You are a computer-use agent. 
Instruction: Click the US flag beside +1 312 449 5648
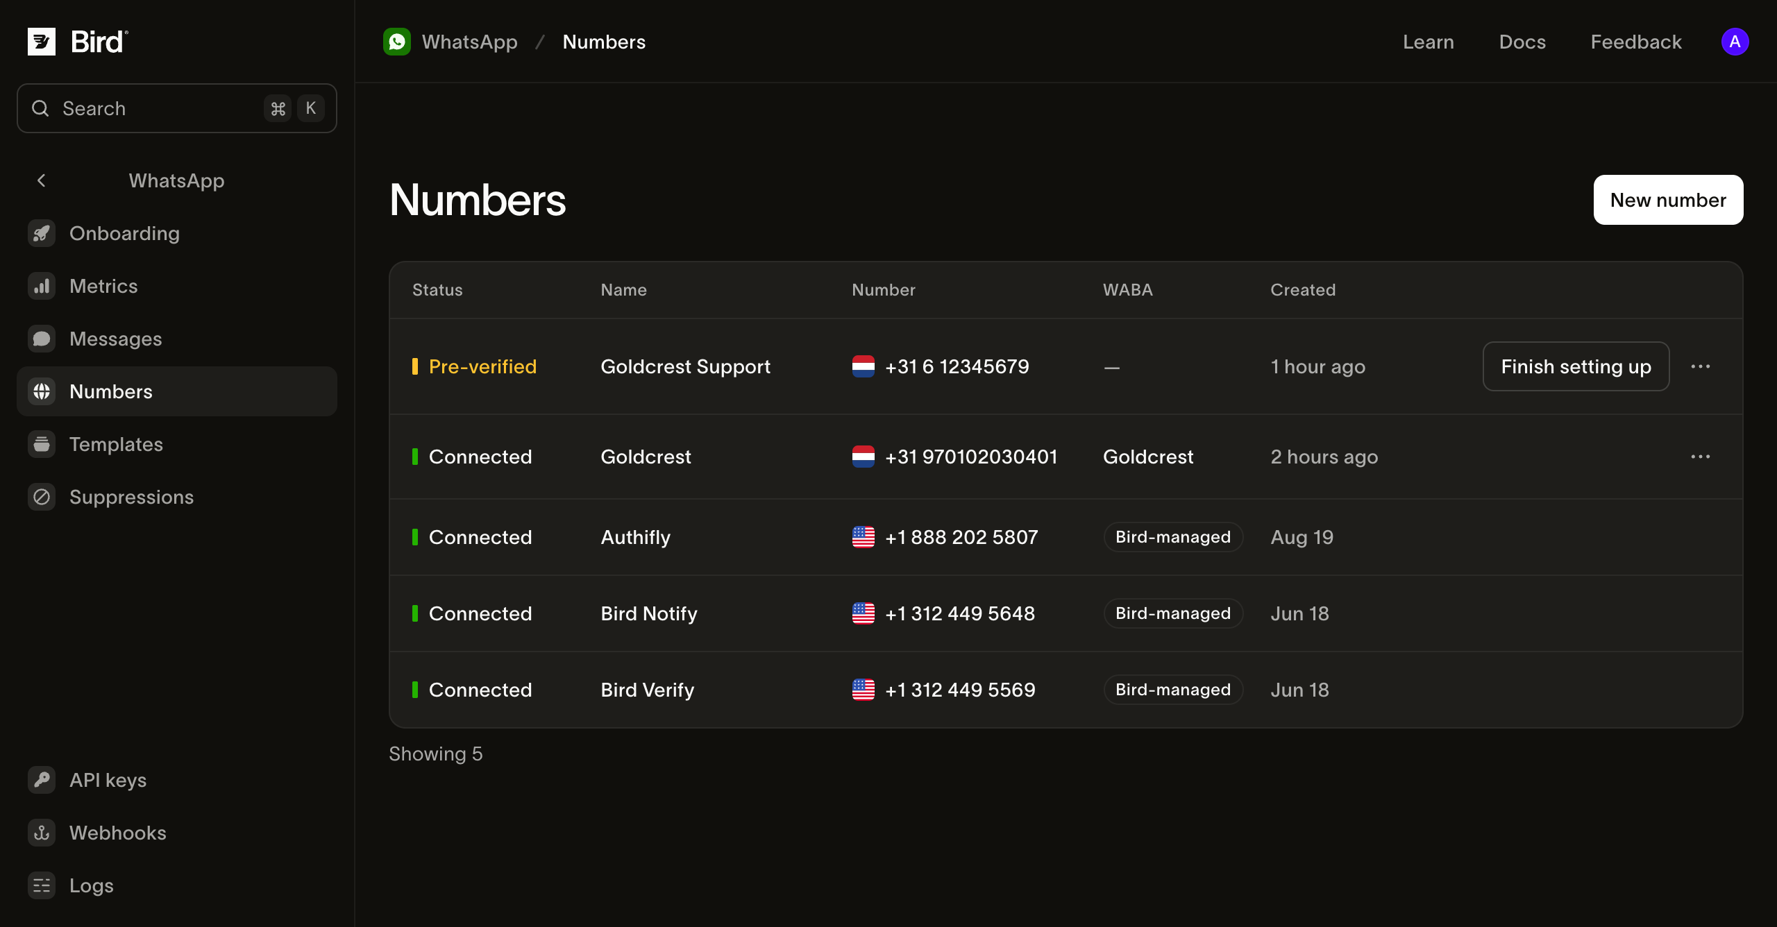click(864, 613)
